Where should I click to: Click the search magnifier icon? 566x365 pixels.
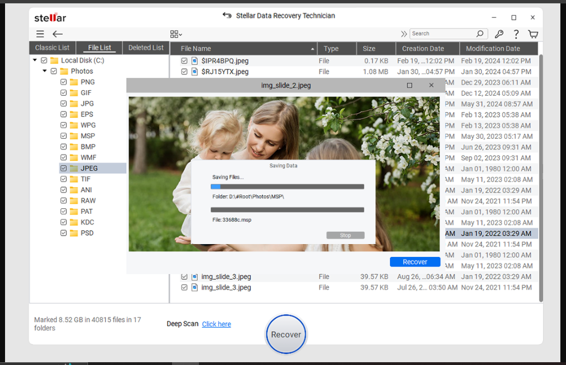(x=480, y=34)
